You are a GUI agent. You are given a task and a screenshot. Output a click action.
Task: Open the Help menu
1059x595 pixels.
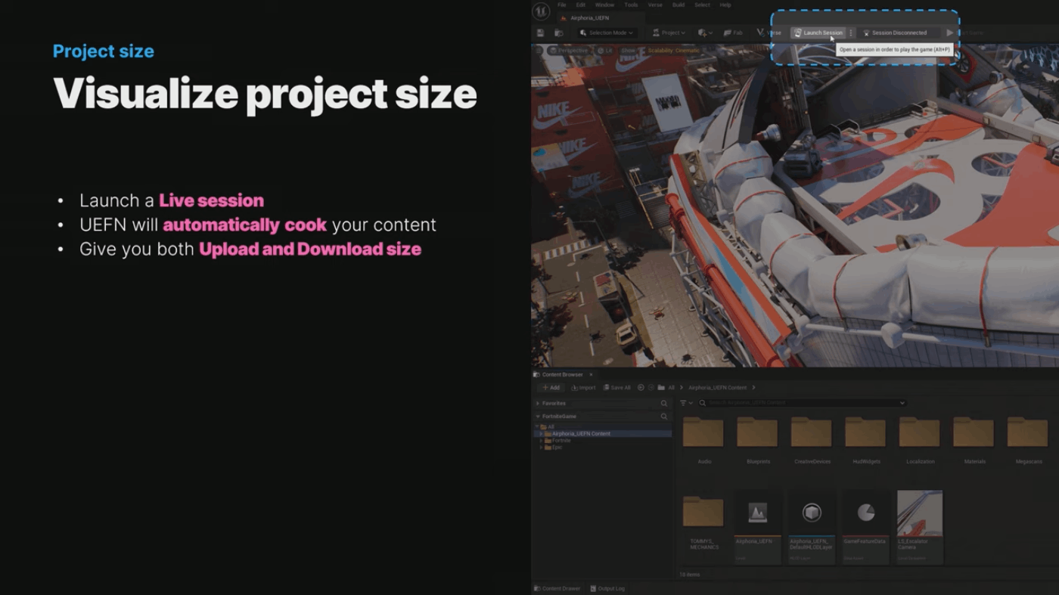click(x=725, y=5)
